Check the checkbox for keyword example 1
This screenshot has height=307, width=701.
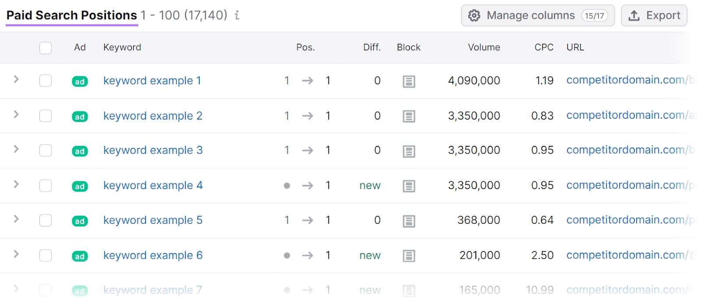(x=45, y=81)
